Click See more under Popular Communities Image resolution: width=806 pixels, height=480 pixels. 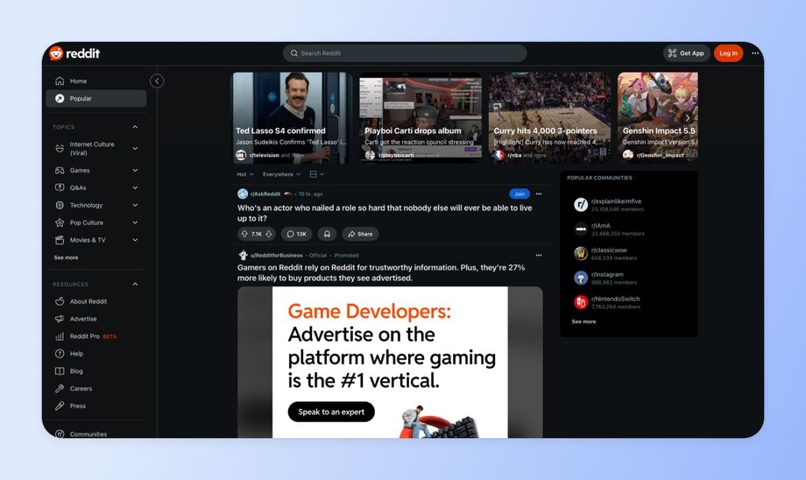584,321
